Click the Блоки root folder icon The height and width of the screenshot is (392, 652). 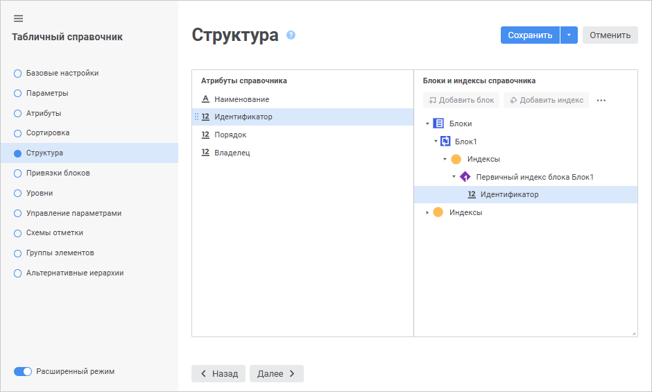click(x=438, y=123)
